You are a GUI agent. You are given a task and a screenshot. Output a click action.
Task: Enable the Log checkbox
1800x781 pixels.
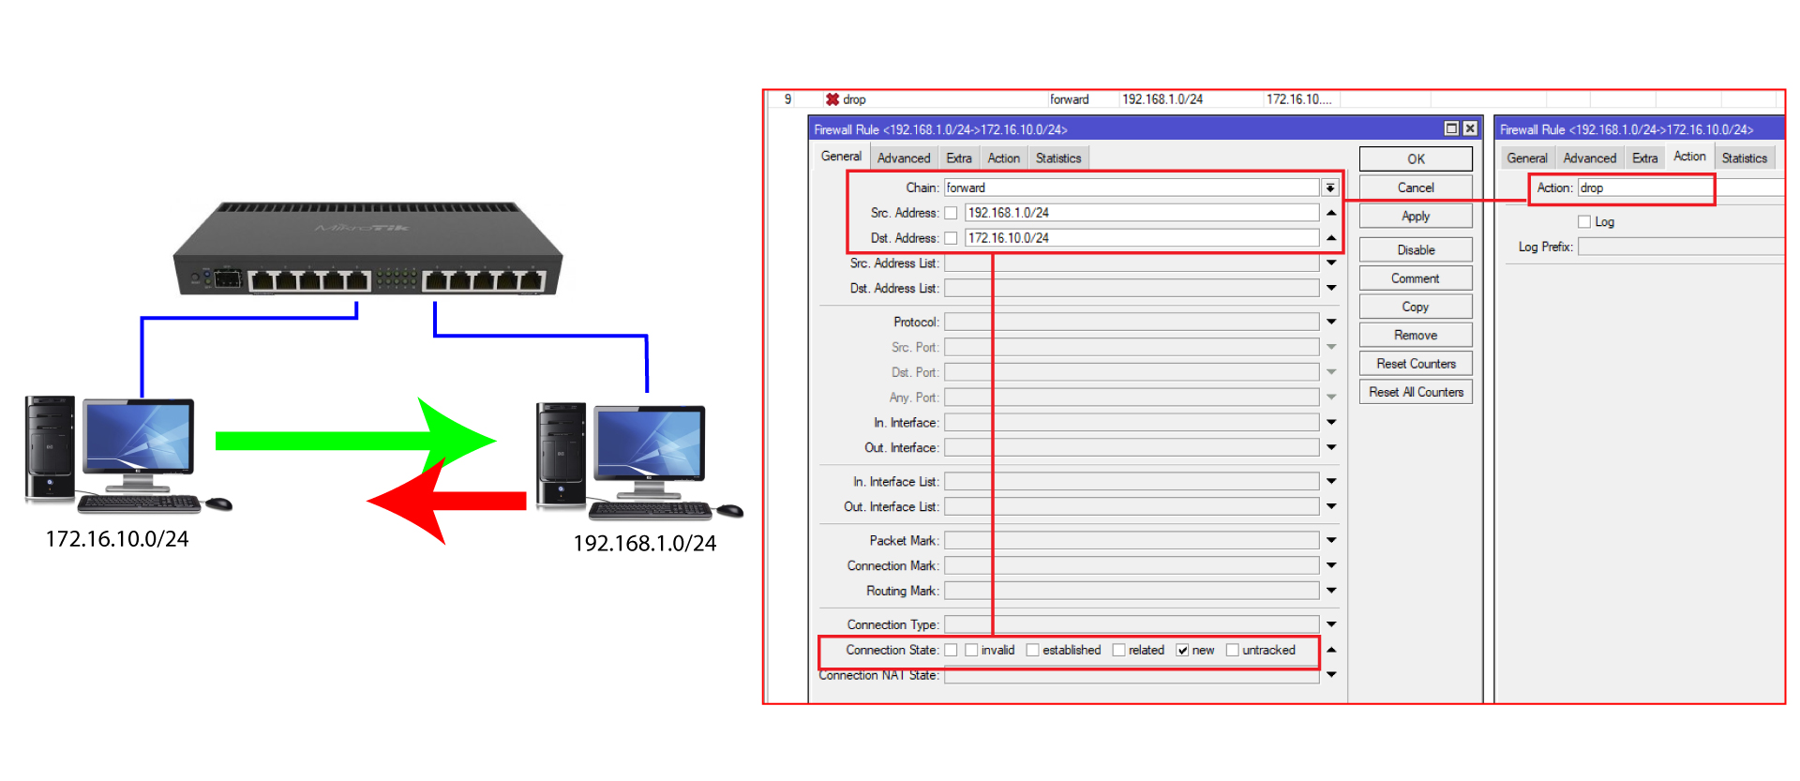pyautogui.click(x=1584, y=222)
